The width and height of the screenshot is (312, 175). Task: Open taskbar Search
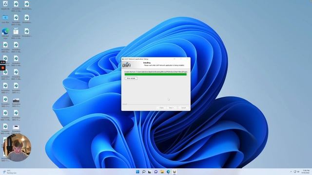(x=144, y=172)
